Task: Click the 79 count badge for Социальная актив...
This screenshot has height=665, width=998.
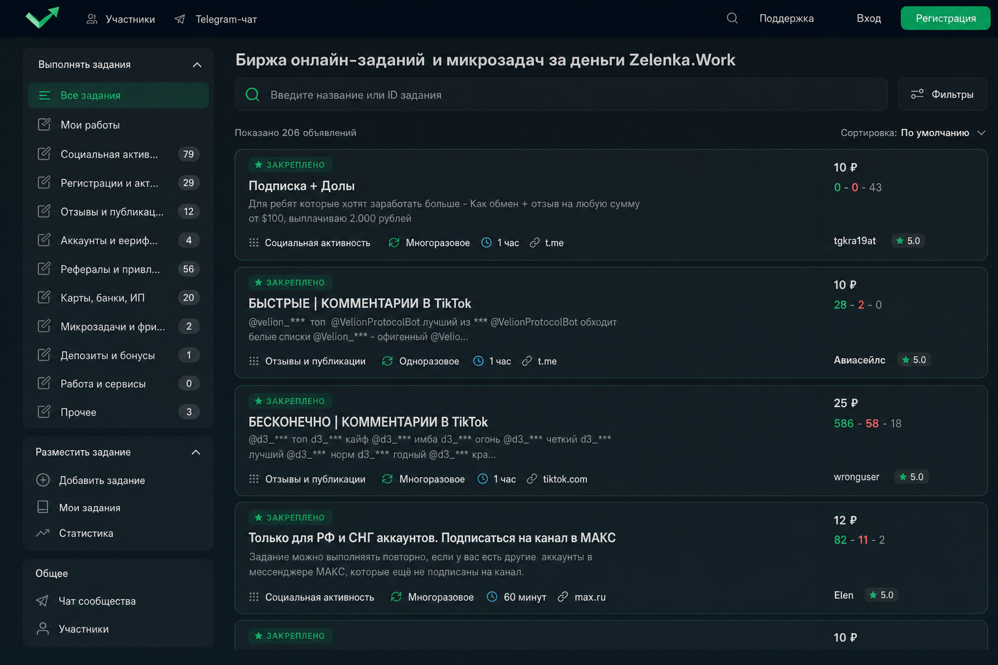Action: [188, 154]
